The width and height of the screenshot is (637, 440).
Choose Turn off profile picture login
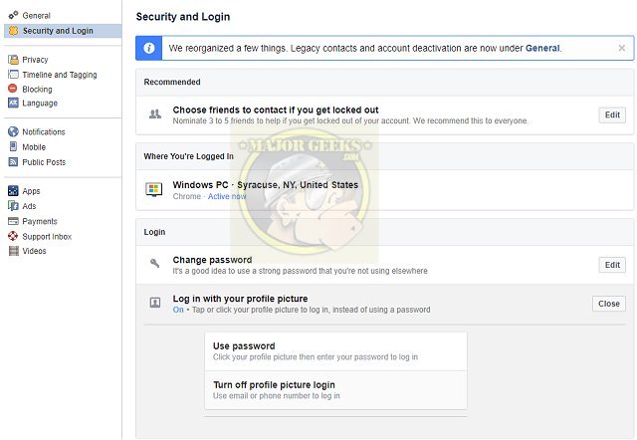pyautogui.click(x=336, y=390)
